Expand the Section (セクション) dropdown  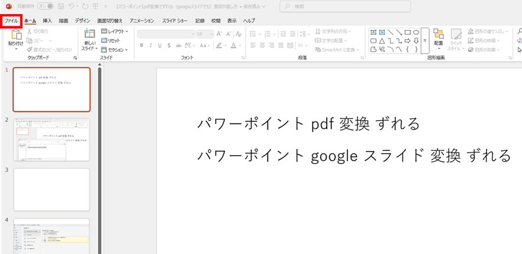115,50
